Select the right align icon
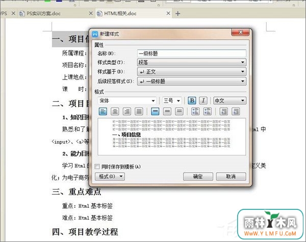This screenshot has width=306, height=242. click(127, 112)
